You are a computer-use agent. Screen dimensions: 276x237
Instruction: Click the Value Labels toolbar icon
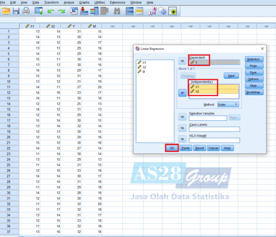(153, 11)
